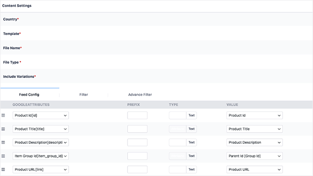Select Attribute type for Product URL row

click(x=178, y=170)
